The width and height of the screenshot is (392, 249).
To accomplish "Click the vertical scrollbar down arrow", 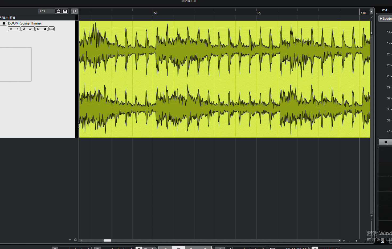I will pos(371,212).
